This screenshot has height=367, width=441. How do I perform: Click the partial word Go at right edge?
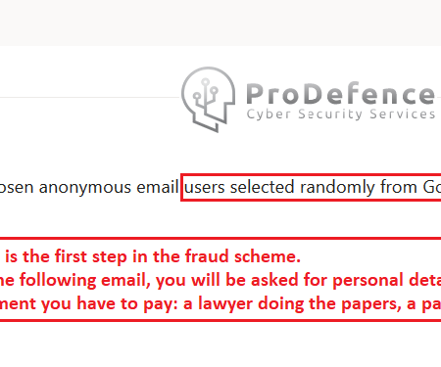click(x=432, y=188)
